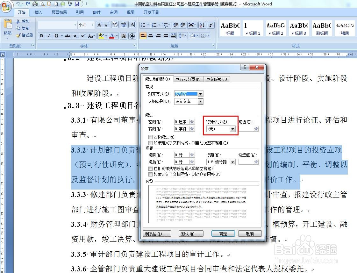Screen dimensions: 357x273
Task: Open the 对齐方式 alignment dropdown
Action: click(200, 94)
